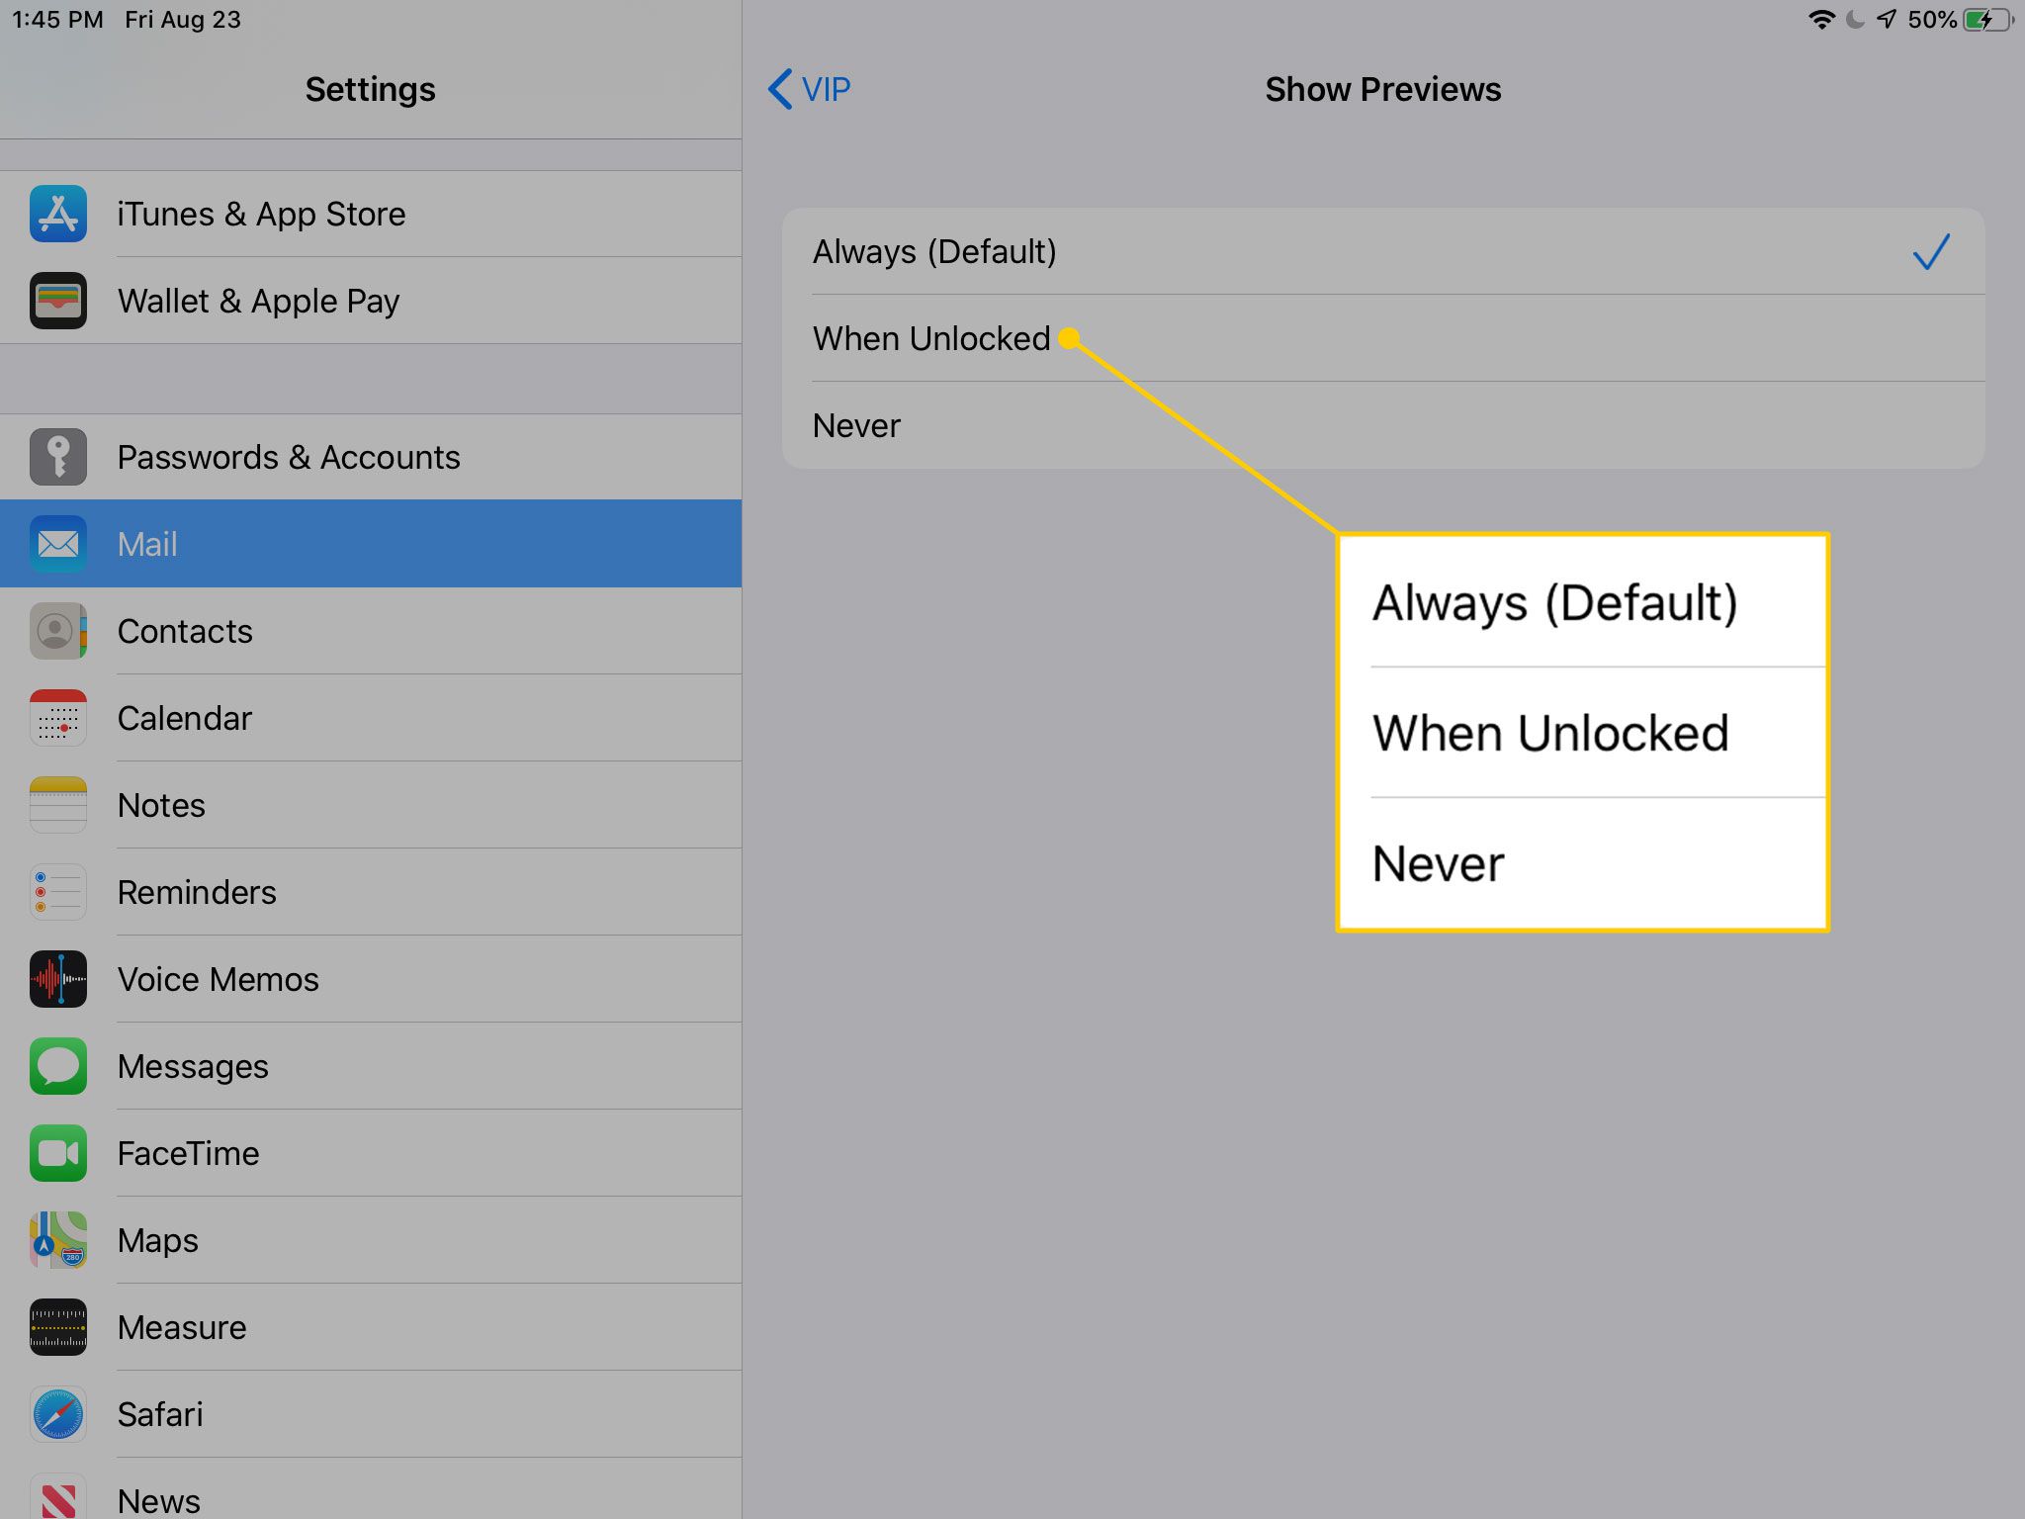
Task: Tap the Mail icon in Settings
Action: click(57, 543)
